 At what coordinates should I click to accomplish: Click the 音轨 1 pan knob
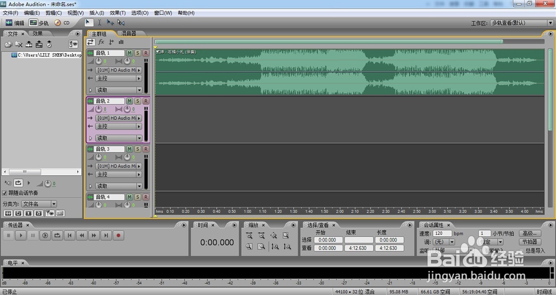pyautogui.click(x=127, y=61)
